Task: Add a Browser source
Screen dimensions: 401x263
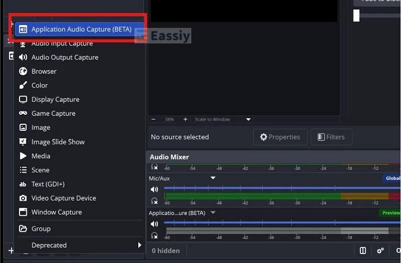Action: (x=79, y=71)
